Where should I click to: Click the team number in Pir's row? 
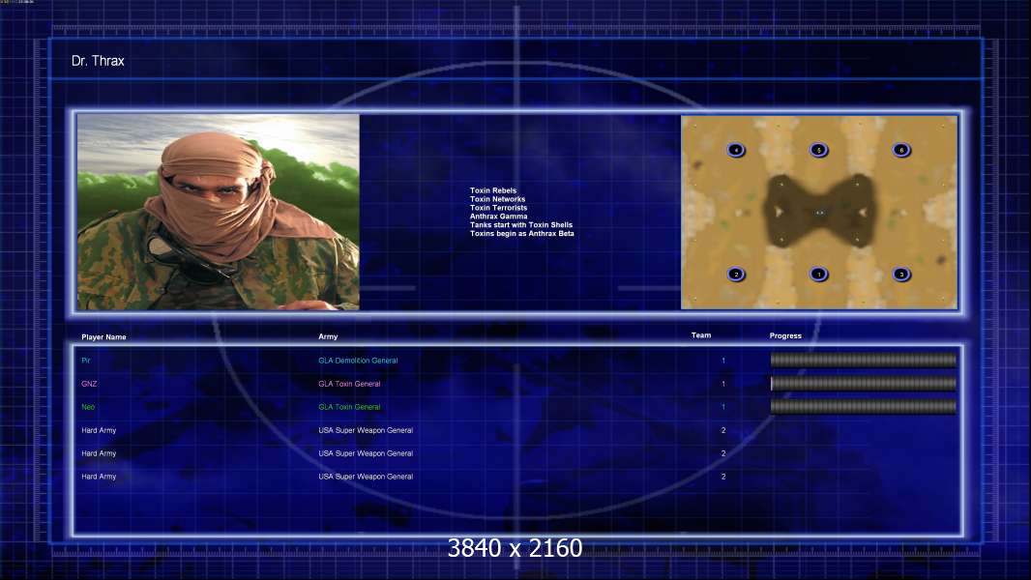[723, 361]
